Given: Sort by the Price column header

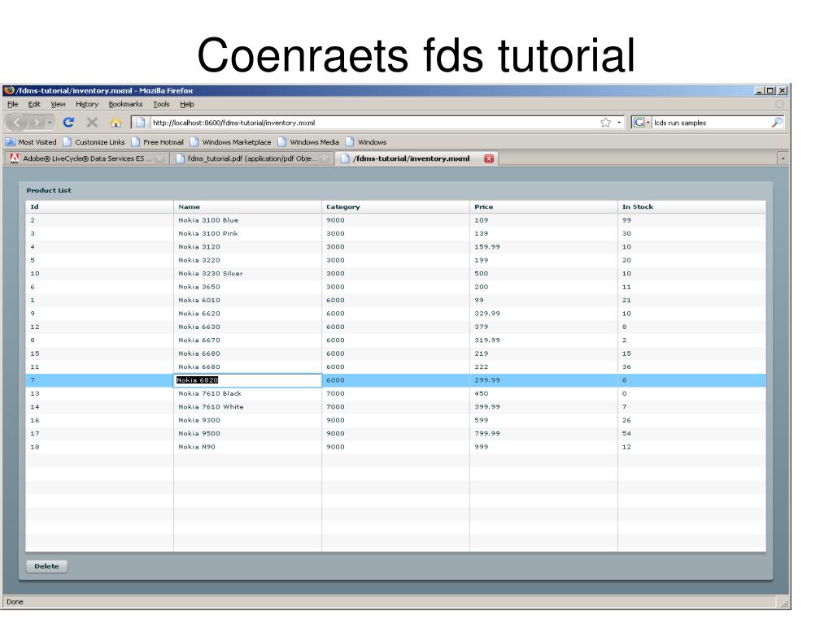Looking at the screenshot, I should 543,207.
